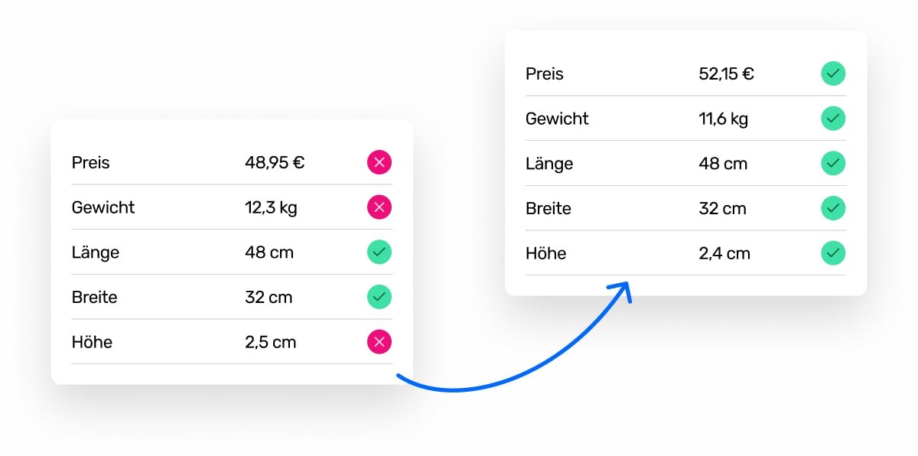Image resolution: width=918 pixels, height=456 pixels.
Task: Click the green check beside Gewicht 11,6 kg
Action: click(833, 119)
